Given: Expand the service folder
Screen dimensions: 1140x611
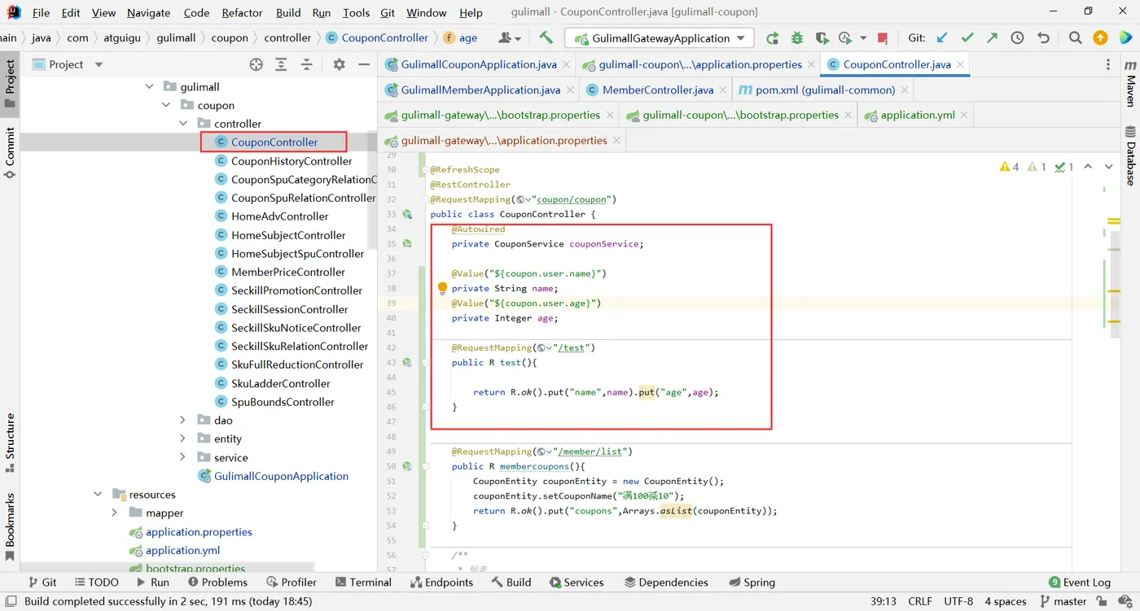Looking at the screenshot, I should [183, 457].
